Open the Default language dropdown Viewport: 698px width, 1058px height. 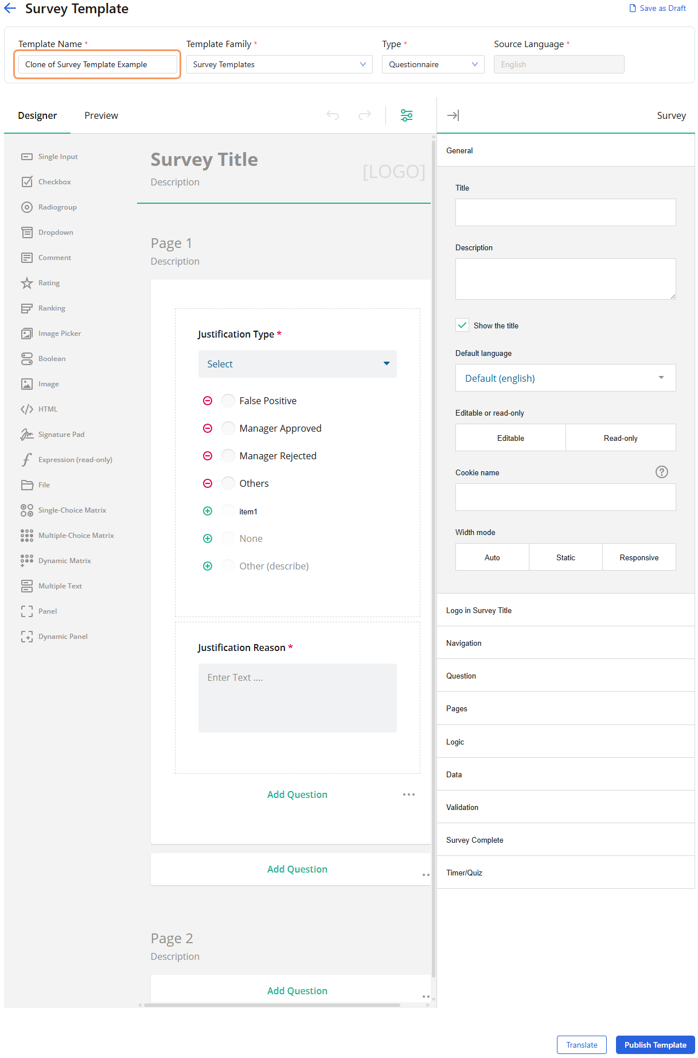pos(565,378)
